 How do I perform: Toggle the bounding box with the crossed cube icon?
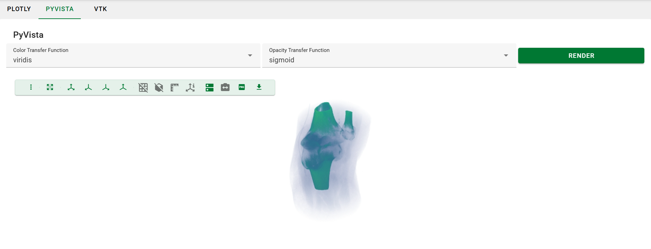coord(159,88)
